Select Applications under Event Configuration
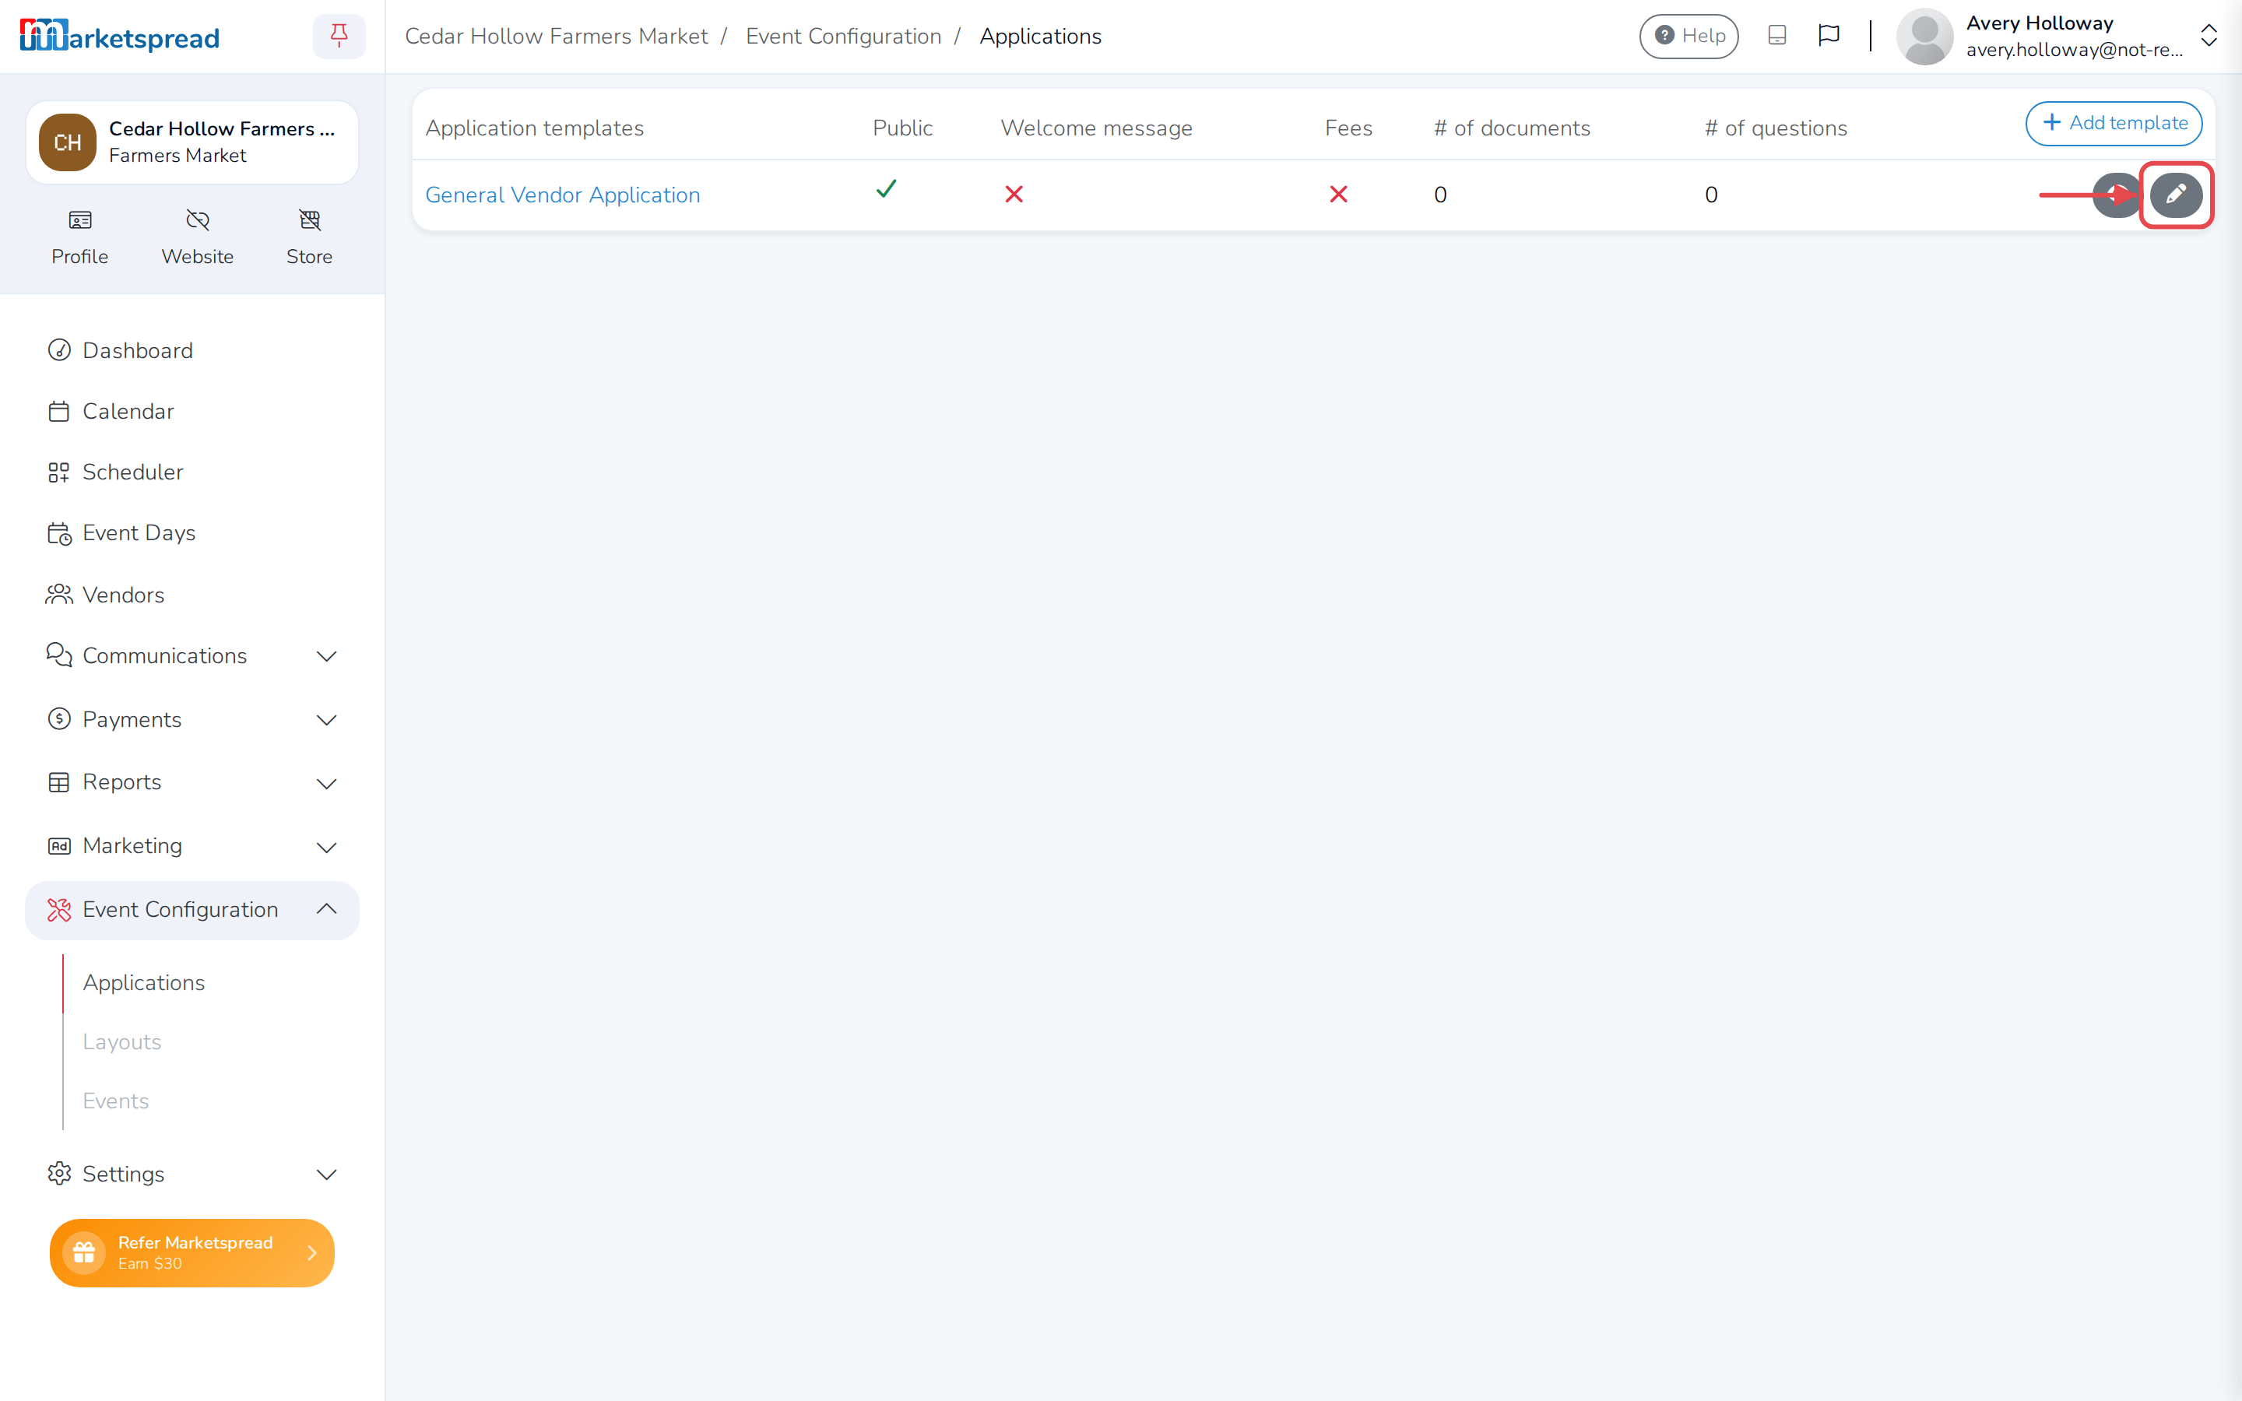The height and width of the screenshot is (1401, 2242). pyautogui.click(x=143, y=982)
